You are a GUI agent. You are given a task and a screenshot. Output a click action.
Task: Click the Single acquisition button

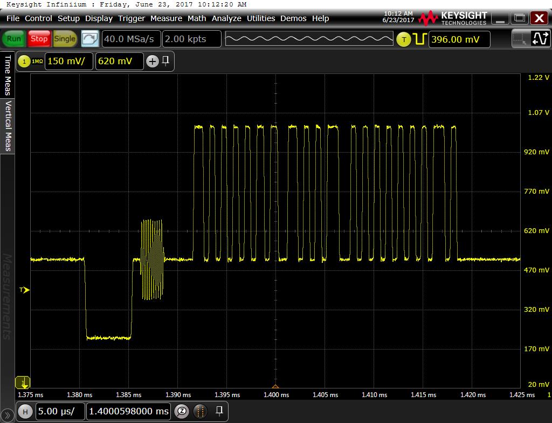[x=65, y=39]
